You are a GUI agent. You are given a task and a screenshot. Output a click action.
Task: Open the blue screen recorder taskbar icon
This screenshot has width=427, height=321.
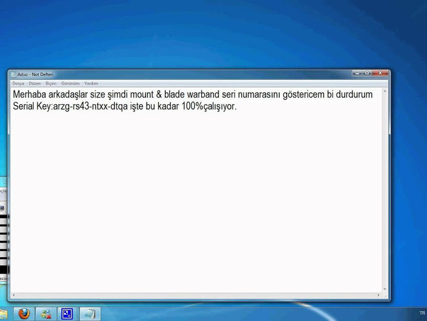pos(67,314)
